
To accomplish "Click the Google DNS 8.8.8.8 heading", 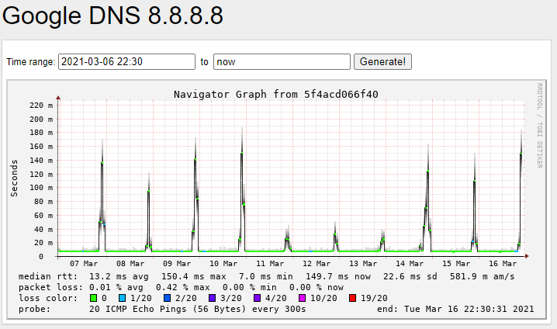I will pos(112,16).
